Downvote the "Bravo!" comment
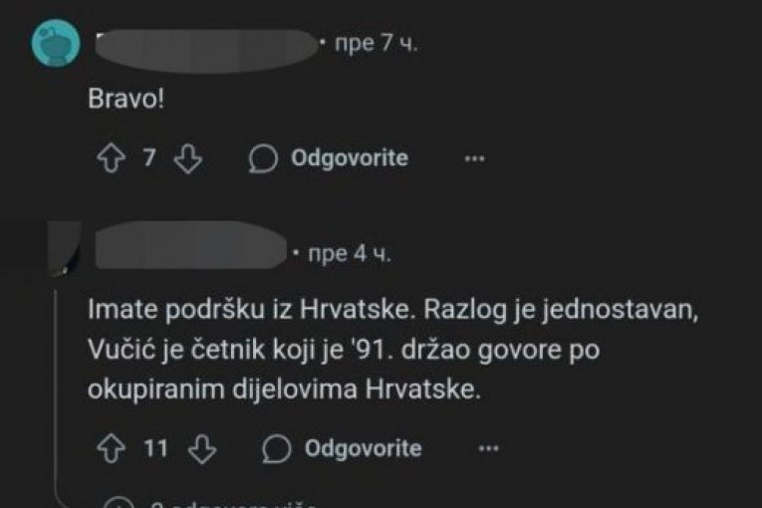The image size is (762, 508). click(188, 158)
